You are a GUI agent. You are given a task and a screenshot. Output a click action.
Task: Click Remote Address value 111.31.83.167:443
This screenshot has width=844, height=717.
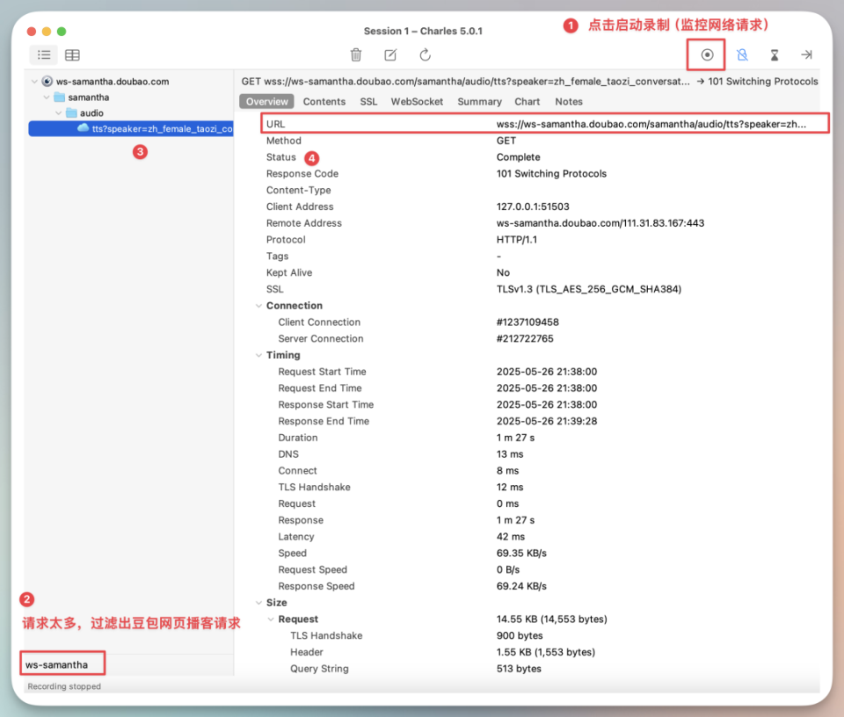(600, 223)
